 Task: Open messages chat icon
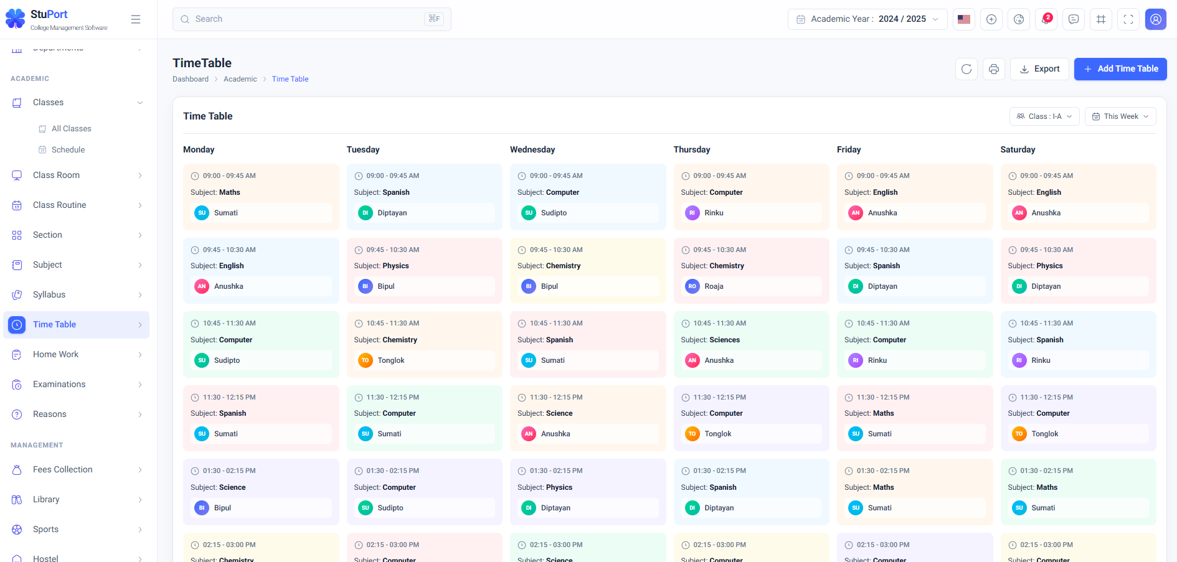(x=1074, y=19)
